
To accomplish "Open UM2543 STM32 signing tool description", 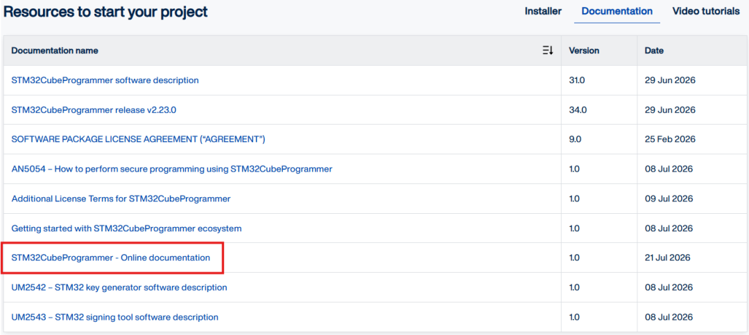I will [x=115, y=317].
